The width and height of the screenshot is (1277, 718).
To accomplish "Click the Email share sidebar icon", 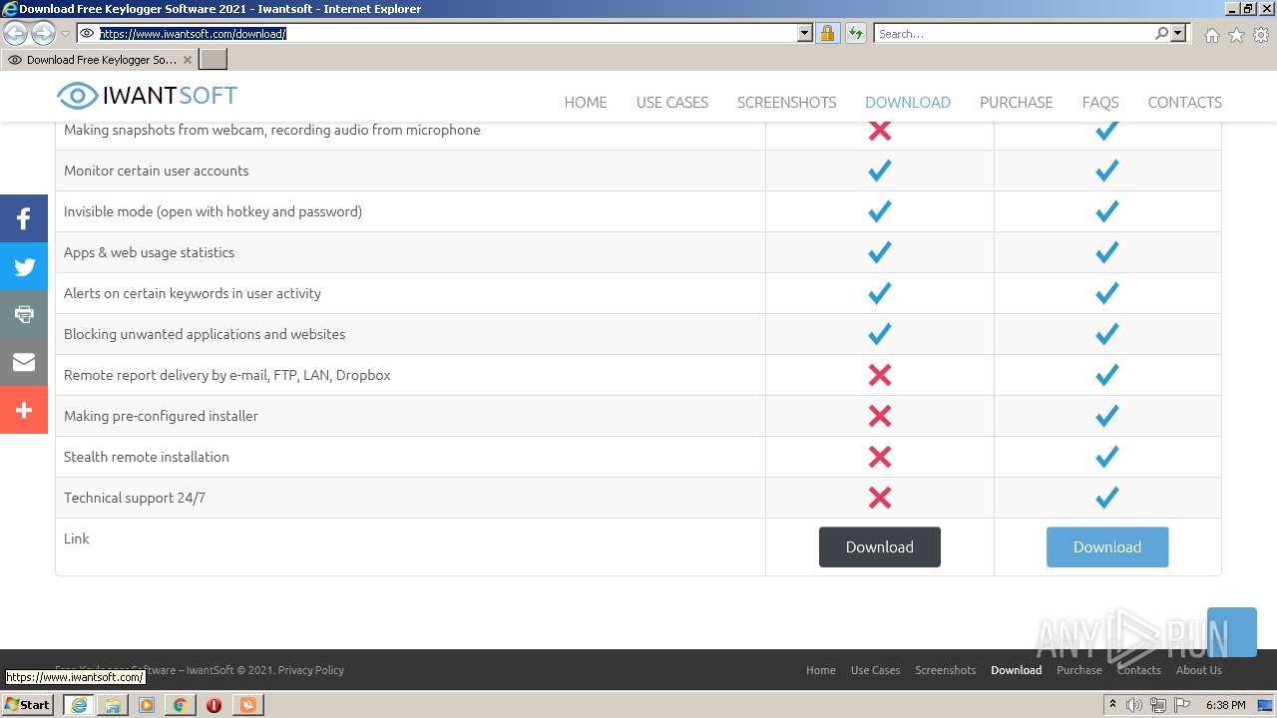I will [24, 362].
